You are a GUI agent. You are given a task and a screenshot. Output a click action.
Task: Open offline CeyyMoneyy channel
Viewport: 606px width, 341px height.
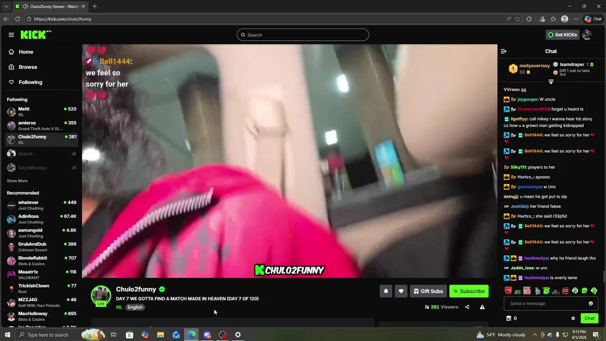(x=42, y=167)
